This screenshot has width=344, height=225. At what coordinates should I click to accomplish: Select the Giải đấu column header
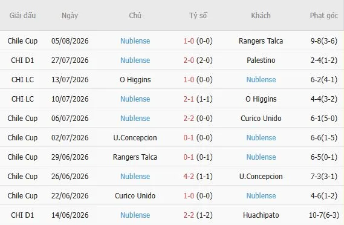tap(22, 15)
